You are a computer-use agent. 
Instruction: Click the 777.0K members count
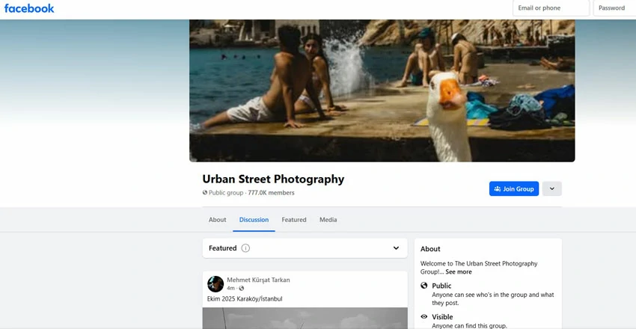coord(271,193)
